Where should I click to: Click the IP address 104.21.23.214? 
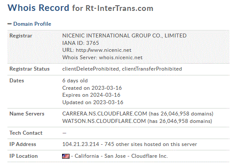point(81,144)
